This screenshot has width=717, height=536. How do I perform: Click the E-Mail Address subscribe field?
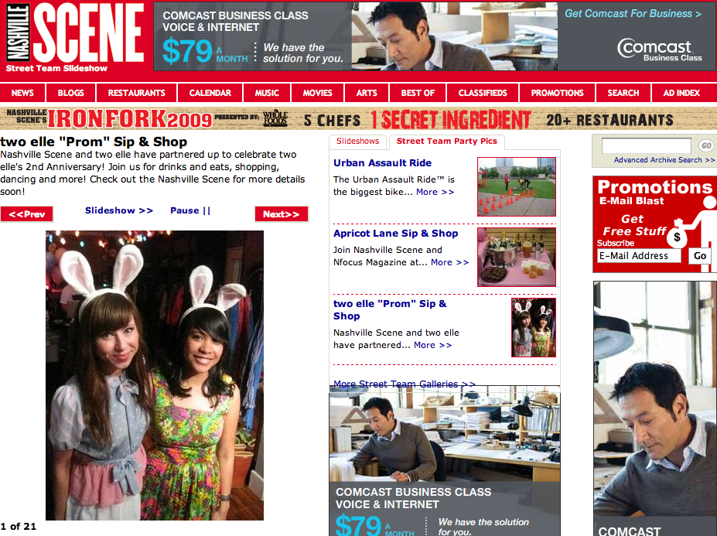coord(639,256)
